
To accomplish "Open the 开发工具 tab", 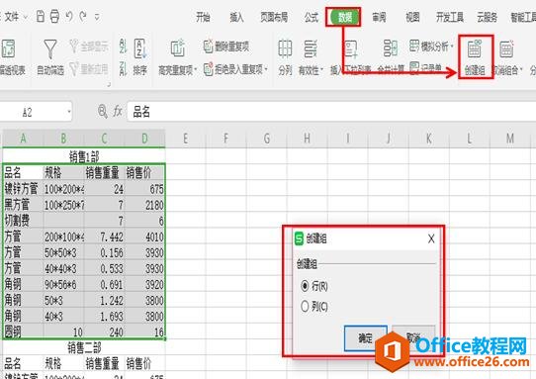I will [x=450, y=17].
